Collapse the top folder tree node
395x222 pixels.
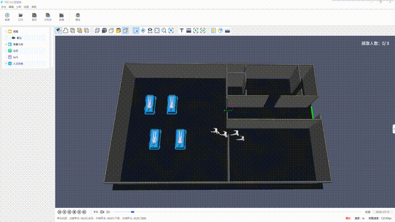point(6,31)
